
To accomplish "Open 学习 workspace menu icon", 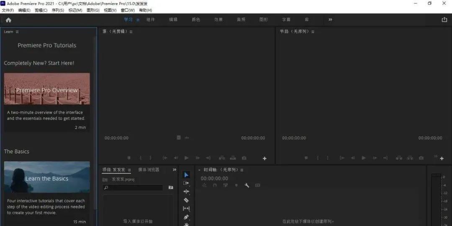I will (x=138, y=20).
